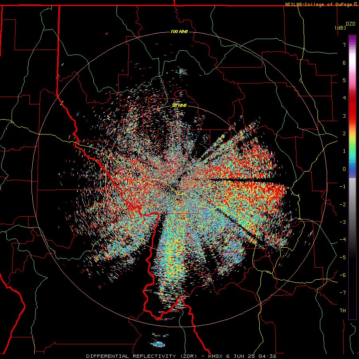
Task: Click the -5 value on the color scale
Action: pos(343,258)
